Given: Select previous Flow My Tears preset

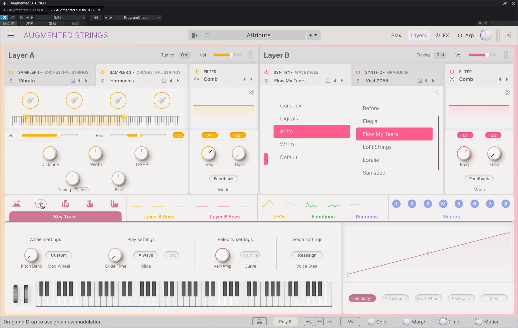Looking at the screenshot, I should click(x=335, y=81).
